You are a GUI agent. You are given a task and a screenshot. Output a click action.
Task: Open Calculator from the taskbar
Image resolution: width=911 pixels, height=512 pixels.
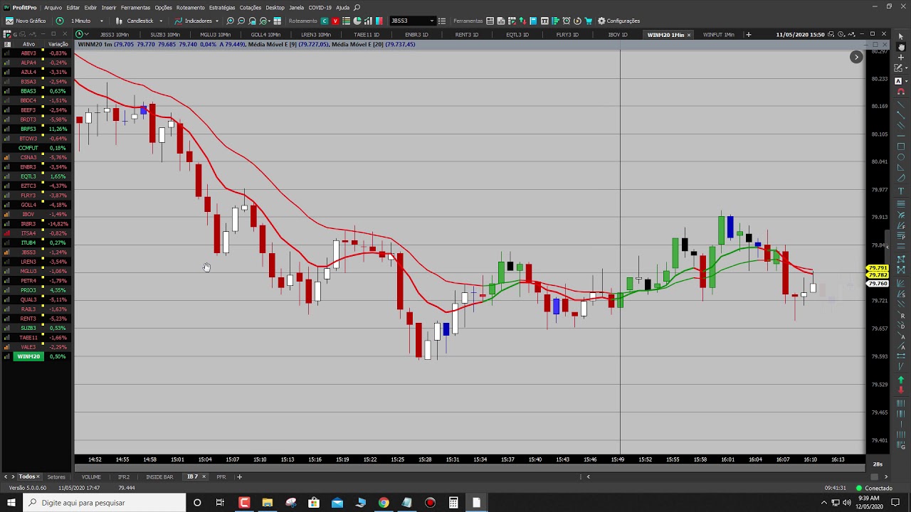(453, 503)
